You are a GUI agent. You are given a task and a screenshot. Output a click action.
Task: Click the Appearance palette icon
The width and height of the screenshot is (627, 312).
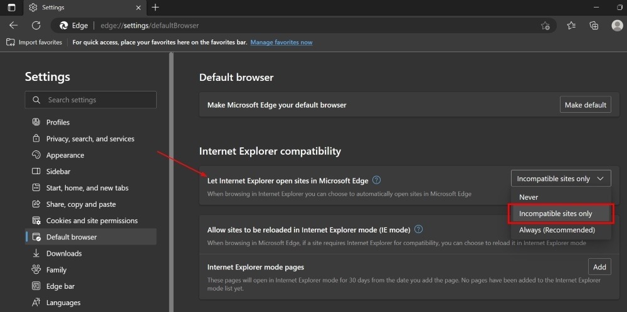tap(36, 155)
